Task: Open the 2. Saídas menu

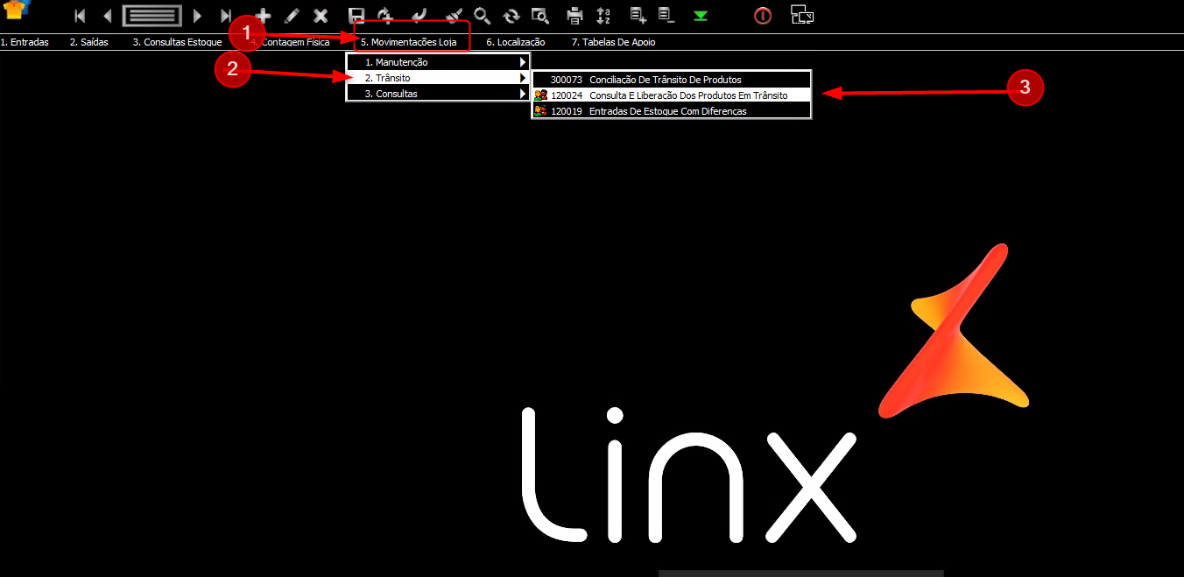Action: [x=89, y=42]
